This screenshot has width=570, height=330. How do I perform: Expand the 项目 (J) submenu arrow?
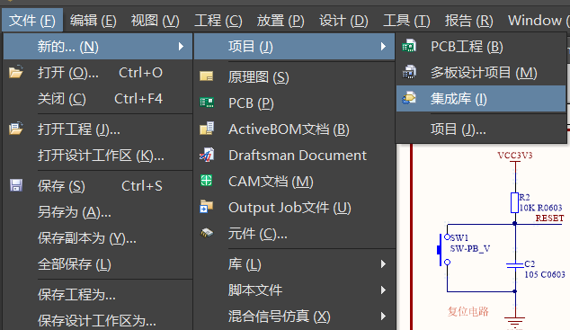click(x=383, y=46)
